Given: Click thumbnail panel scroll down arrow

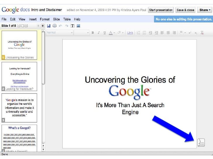Looking at the screenshot, I should coord(43,149).
